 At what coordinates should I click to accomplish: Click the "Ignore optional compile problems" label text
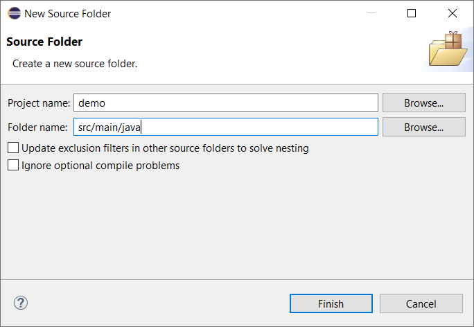[100, 166]
